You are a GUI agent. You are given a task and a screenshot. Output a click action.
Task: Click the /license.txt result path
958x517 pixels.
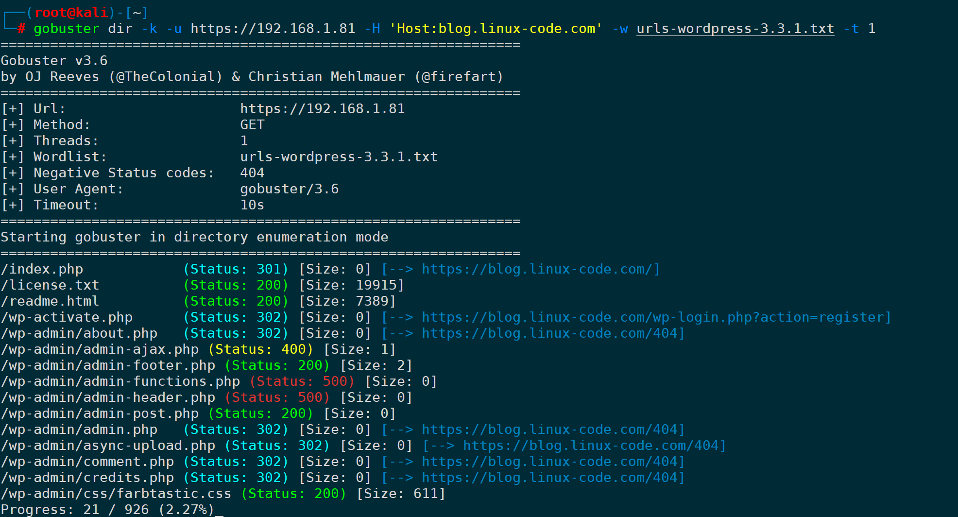50,285
